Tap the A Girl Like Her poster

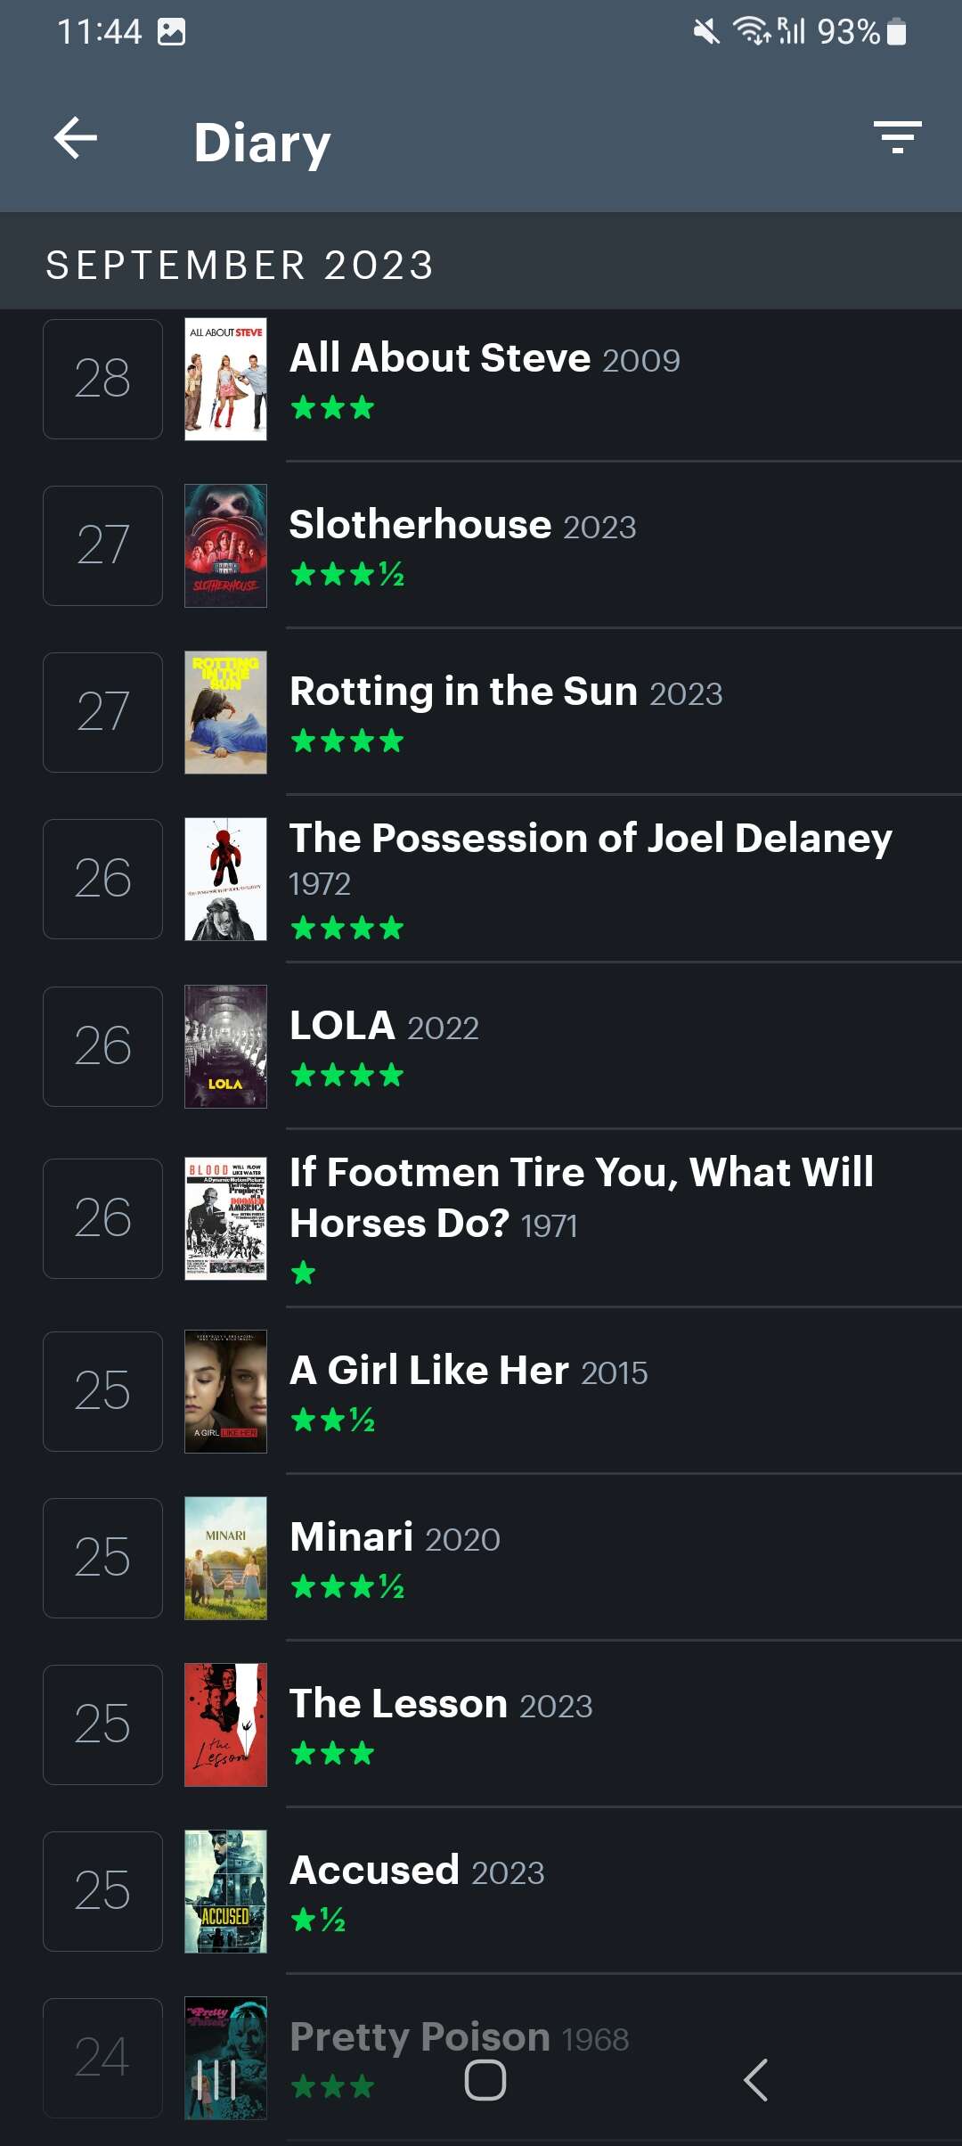(225, 1391)
